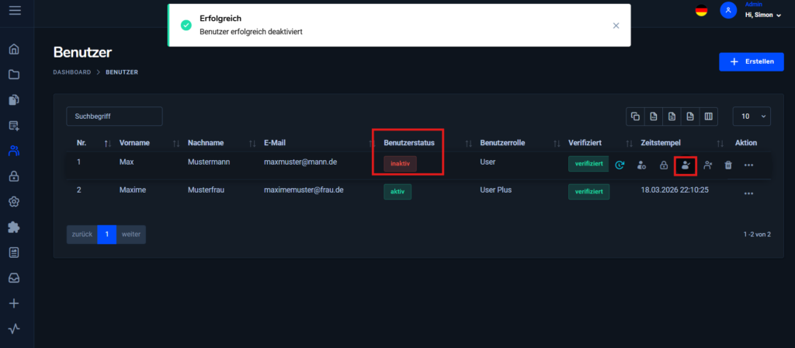Open the folder icon in the sidebar
Image resolution: width=795 pixels, height=348 pixels.
tap(14, 75)
